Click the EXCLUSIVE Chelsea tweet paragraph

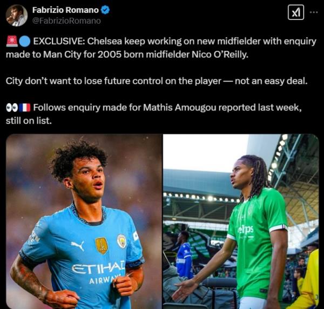tap(162, 48)
